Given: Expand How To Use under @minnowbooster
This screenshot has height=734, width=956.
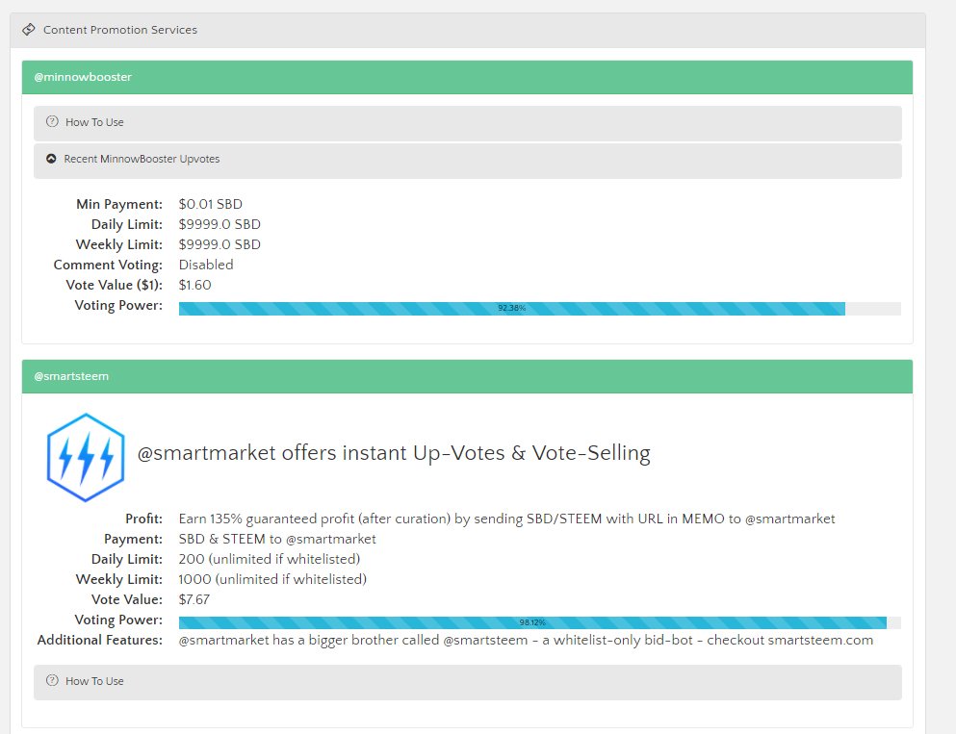Looking at the screenshot, I should point(468,124).
